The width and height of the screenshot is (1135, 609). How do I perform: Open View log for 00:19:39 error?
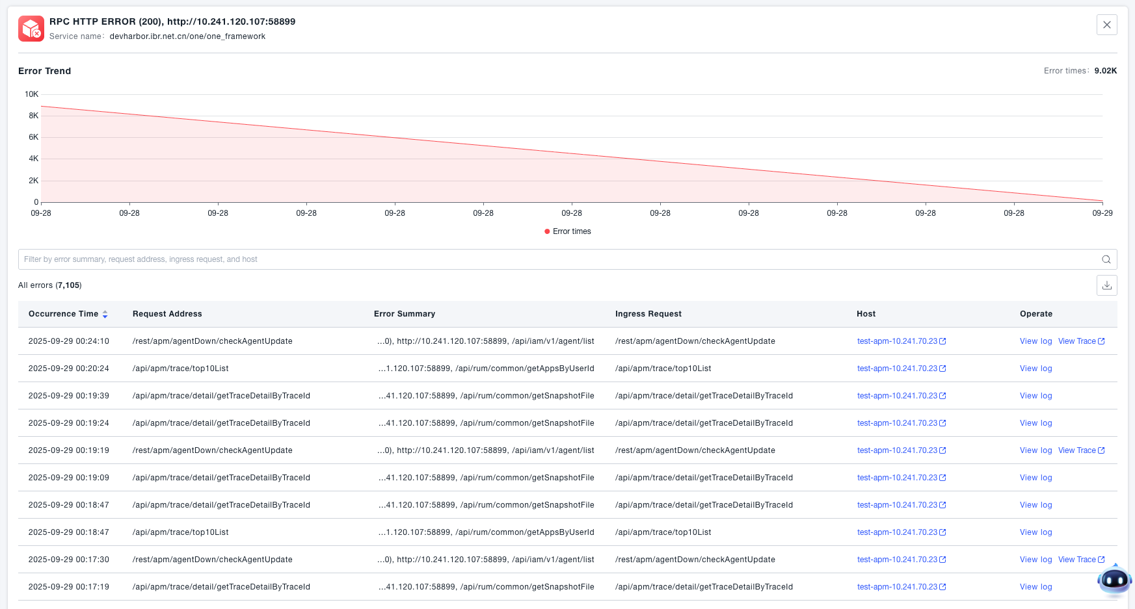(1035, 396)
